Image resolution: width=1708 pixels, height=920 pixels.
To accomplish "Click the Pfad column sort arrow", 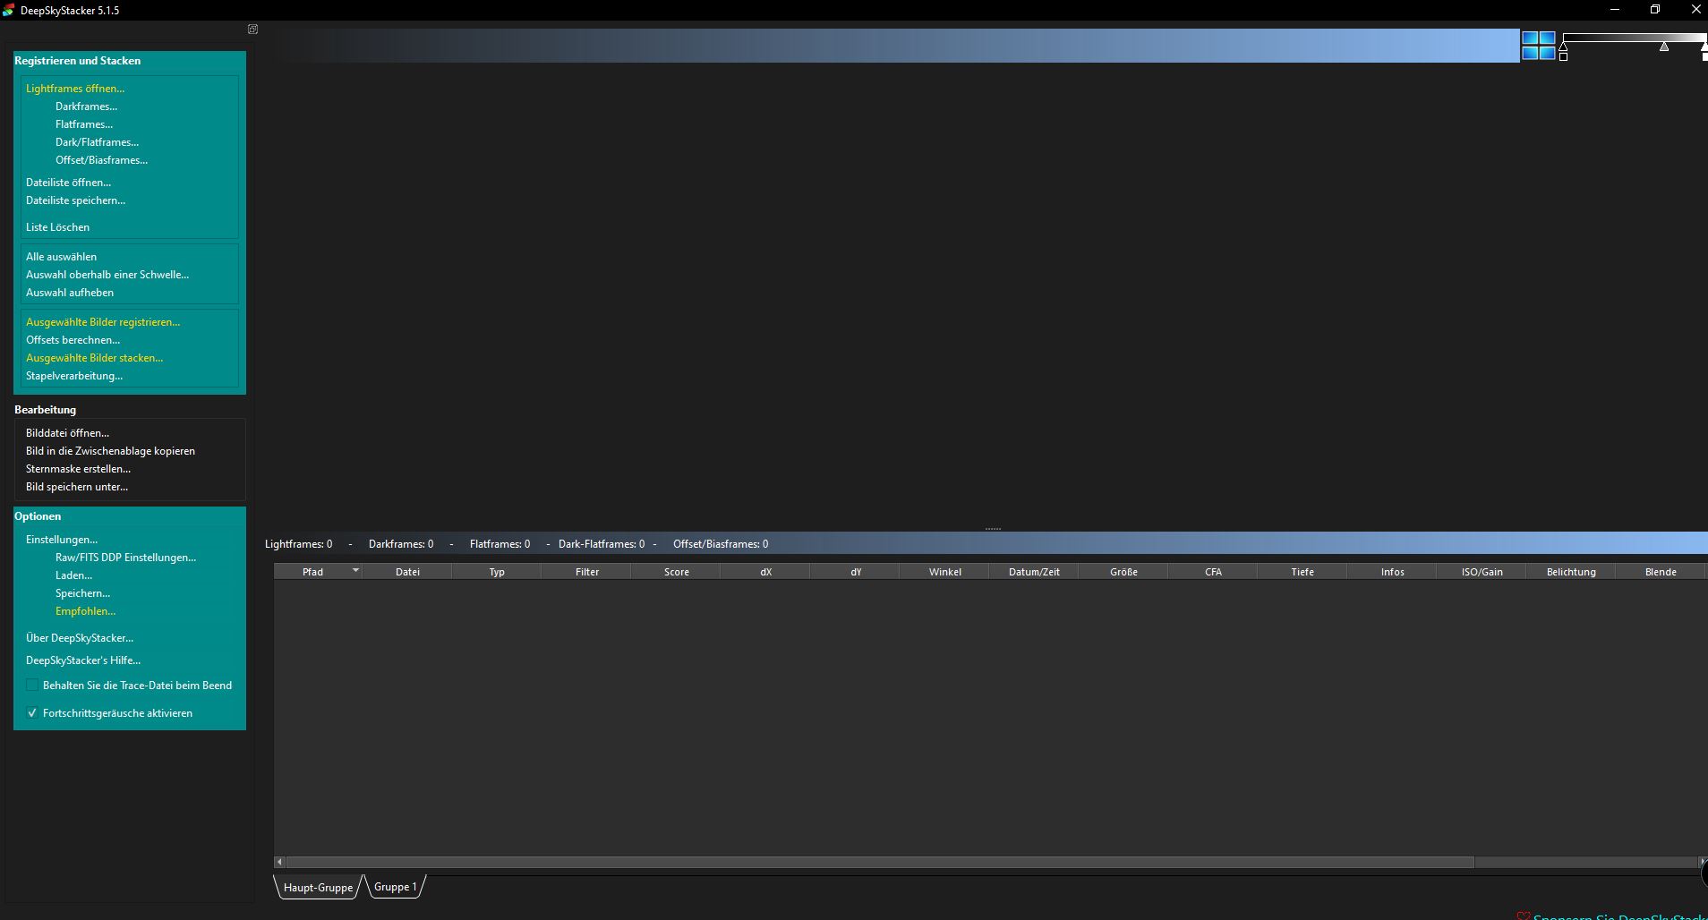I will pyautogui.click(x=355, y=570).
